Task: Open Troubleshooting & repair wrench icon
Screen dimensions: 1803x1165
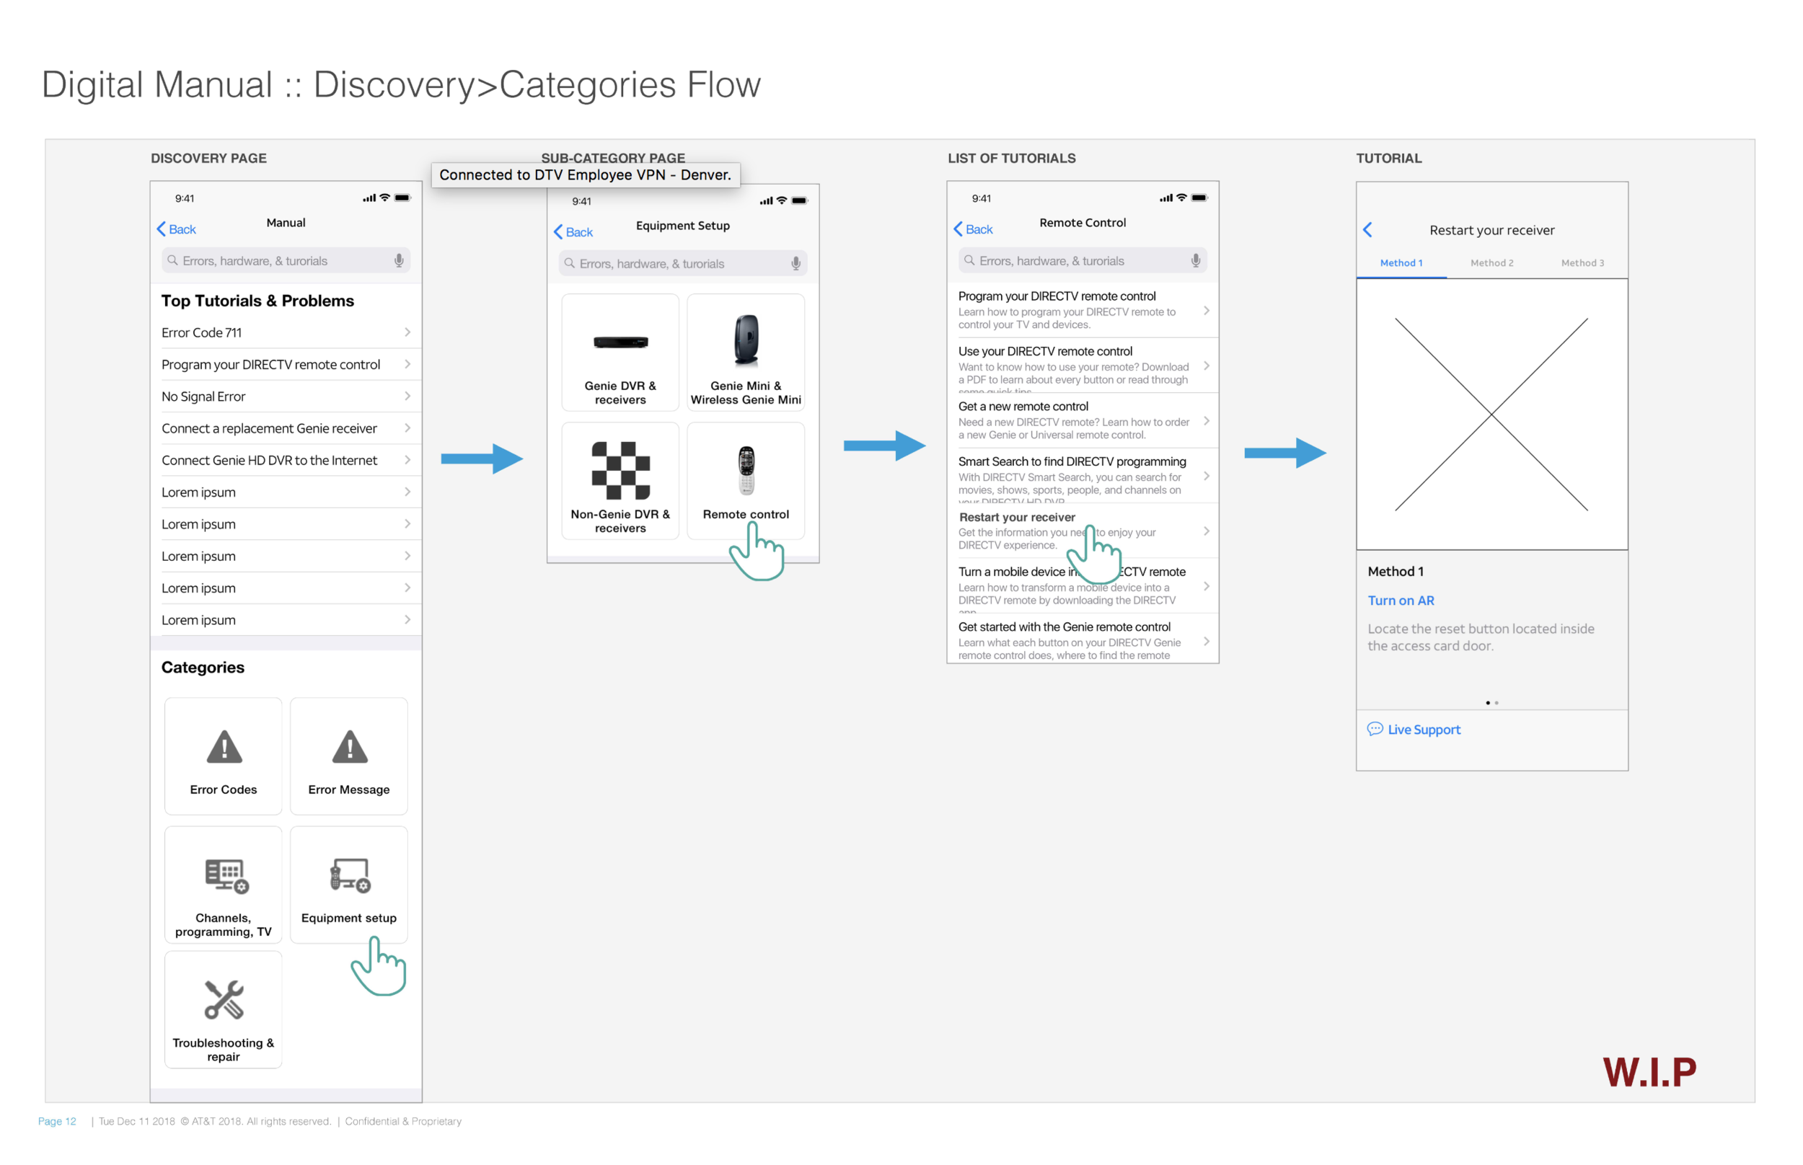Action: tap(224, 999)
